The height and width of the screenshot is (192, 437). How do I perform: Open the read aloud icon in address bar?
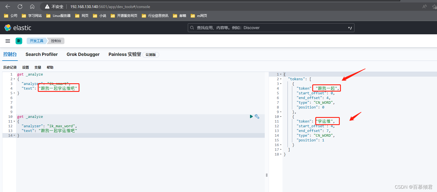[424, 6]
